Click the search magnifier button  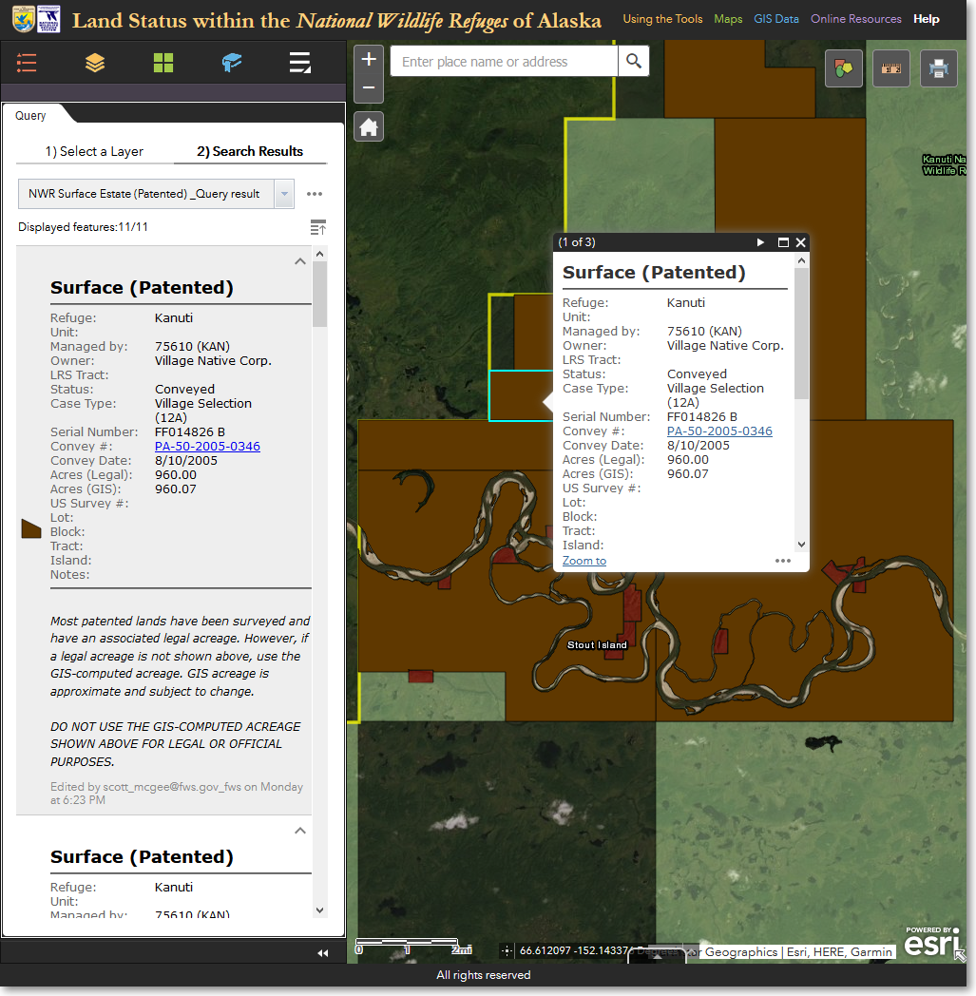(x=633, y=62)
